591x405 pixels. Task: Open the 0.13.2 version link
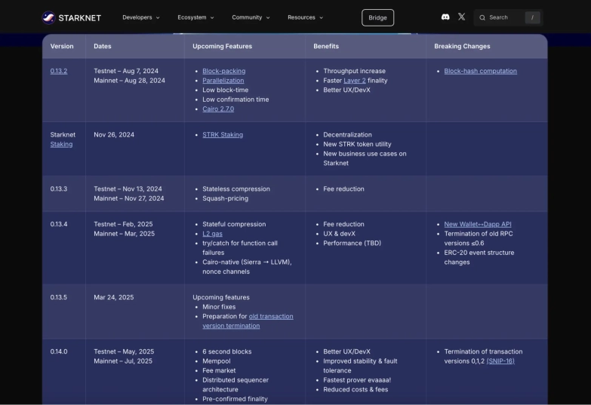[59, 71]
